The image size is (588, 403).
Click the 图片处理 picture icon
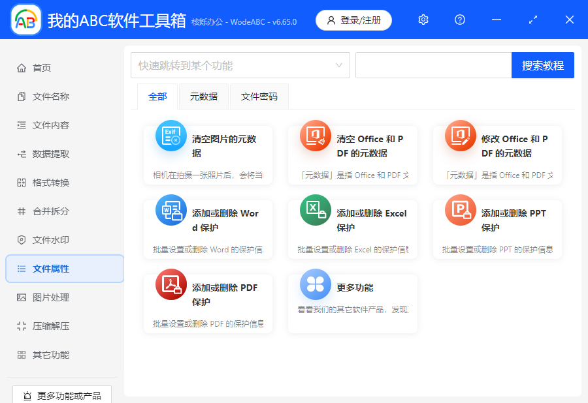coord(22,297)
